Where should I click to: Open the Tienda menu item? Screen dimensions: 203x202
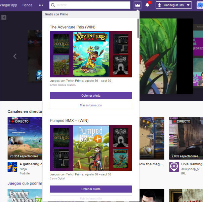coord(27,5)
